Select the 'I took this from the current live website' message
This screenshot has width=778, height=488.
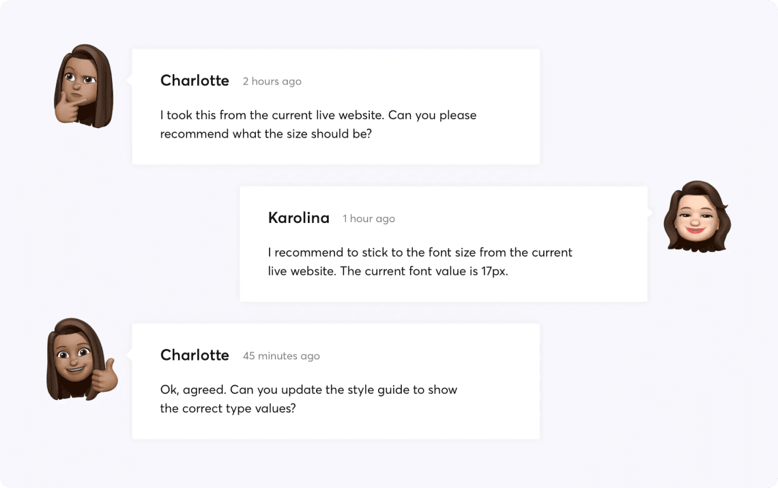pos(318,124)
